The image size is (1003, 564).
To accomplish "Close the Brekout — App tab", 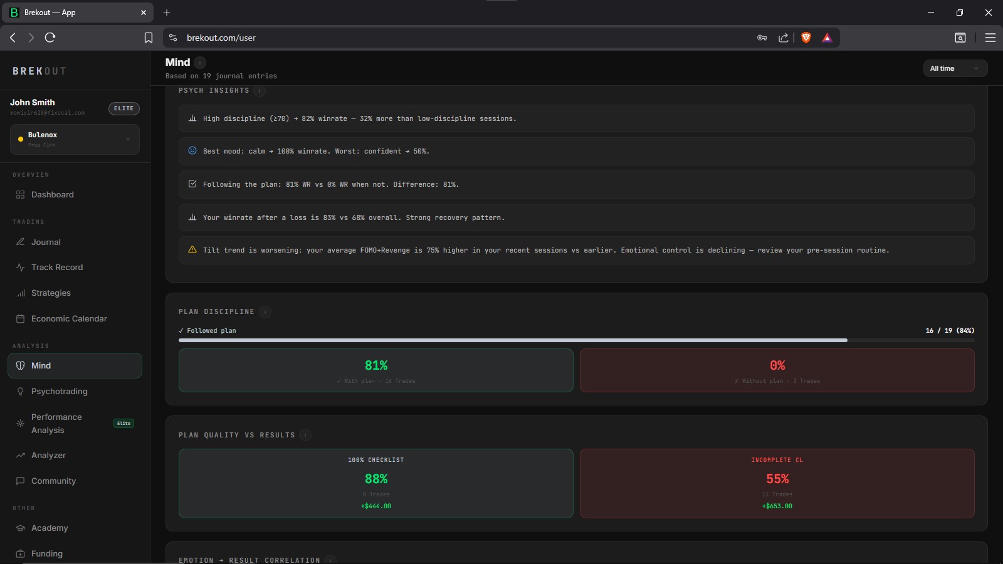I will (x=144, y=12).
